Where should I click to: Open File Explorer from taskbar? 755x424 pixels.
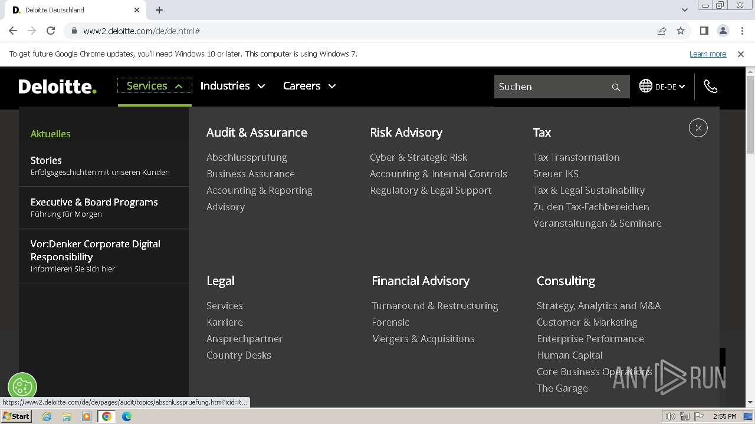point(67,416)
